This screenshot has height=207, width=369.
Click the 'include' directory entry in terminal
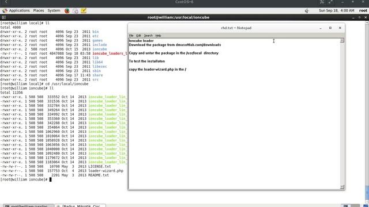coord(100,45)
